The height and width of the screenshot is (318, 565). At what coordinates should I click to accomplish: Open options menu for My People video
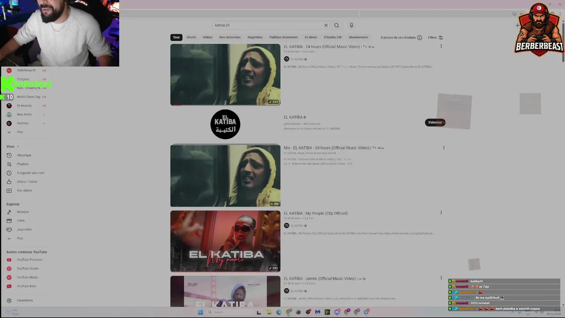coord(441,212)
